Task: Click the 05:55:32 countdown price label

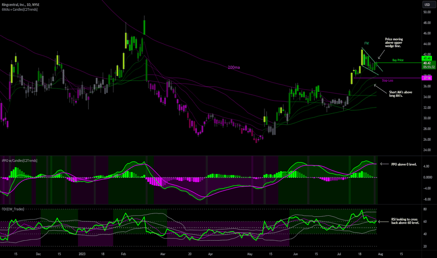Action: coord(429,67)
